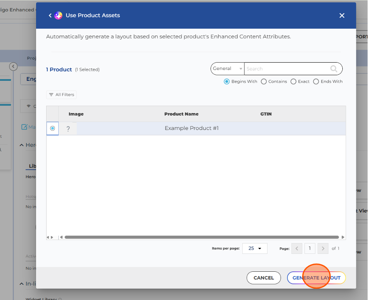Image resolution: width=368 pixels, height=300 pixels.
Task: Collapse the In-line section in background page
Action: [x=21, y=284]
